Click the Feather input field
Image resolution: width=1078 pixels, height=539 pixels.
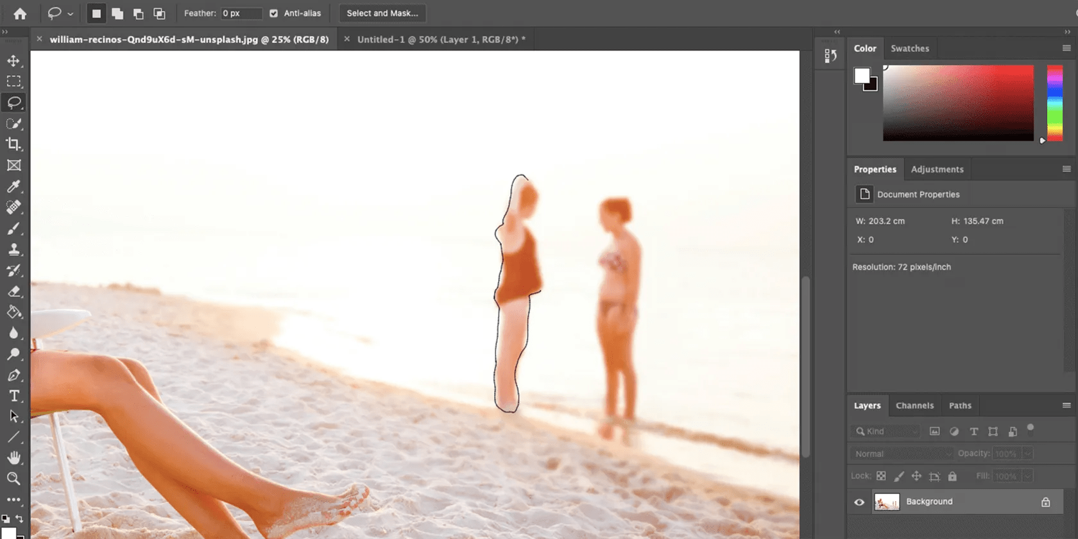pyautogui.click(x=241, y=13)
